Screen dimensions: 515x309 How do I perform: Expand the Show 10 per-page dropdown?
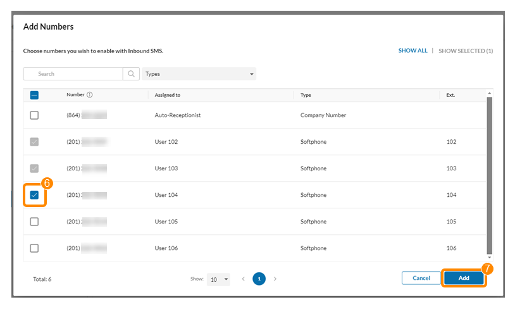218,279
